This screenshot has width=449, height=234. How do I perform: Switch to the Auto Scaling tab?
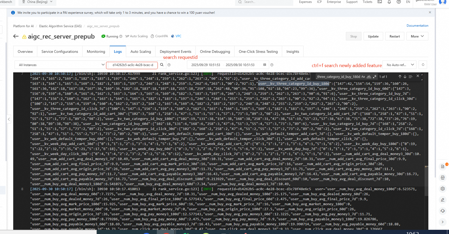(141, 52)
